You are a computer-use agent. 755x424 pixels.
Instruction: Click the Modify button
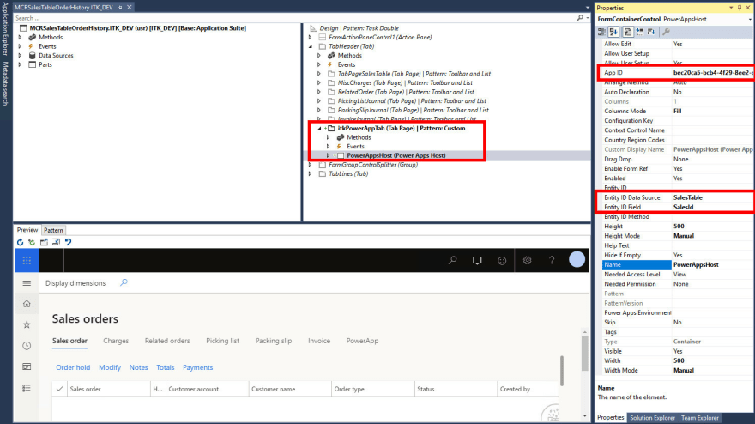110,367
